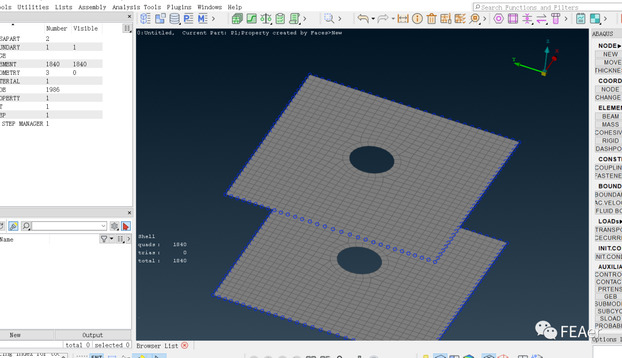Click the teal notepad graph icon
Image resolution: width=622 pixels, height=358 pixels.
581,18
